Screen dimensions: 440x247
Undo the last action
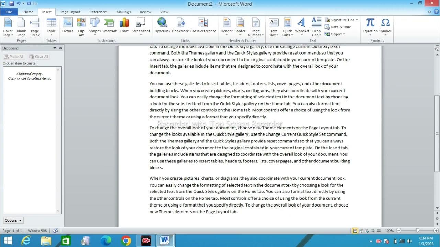[19, 4]
